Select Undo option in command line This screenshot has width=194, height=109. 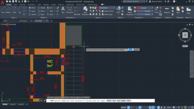click(x=129, y=101)
